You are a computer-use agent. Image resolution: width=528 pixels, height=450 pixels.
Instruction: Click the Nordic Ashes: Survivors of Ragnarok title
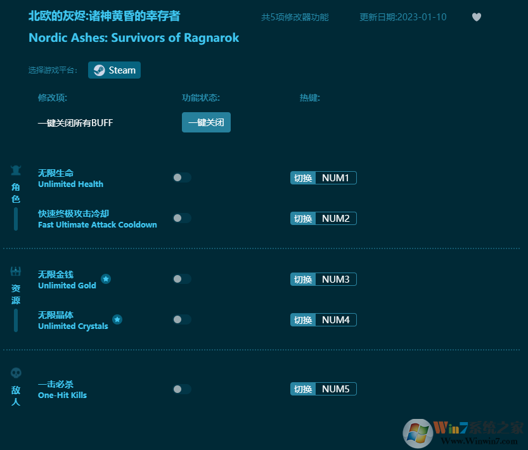[x=134, y=38]
